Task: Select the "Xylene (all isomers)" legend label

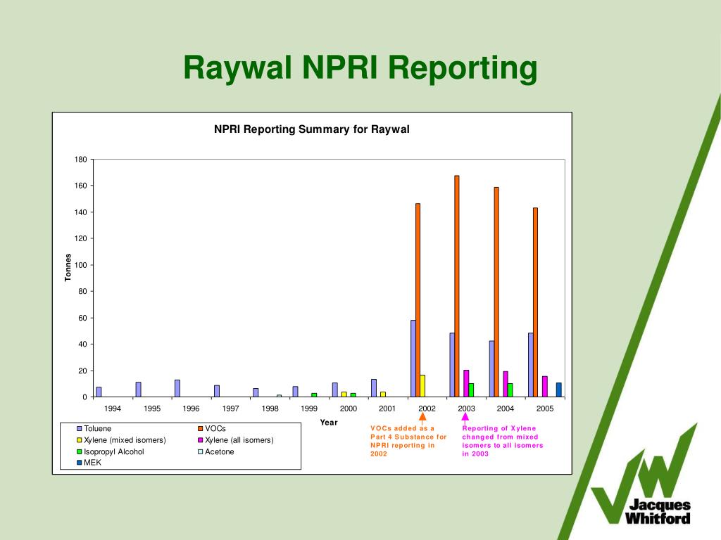Action: 239,440
